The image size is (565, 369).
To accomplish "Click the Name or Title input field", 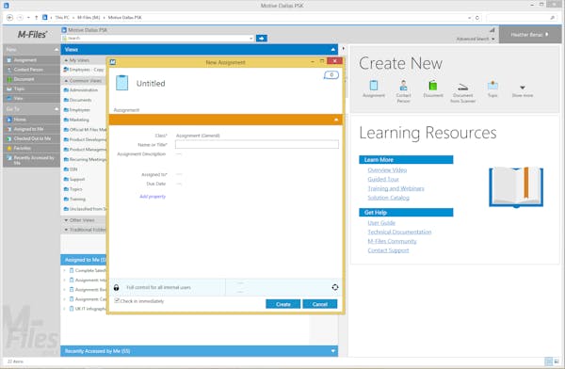I will pos(256,145).
